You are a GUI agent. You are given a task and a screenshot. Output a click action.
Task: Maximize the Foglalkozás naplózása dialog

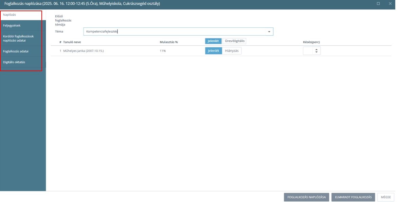378,3
